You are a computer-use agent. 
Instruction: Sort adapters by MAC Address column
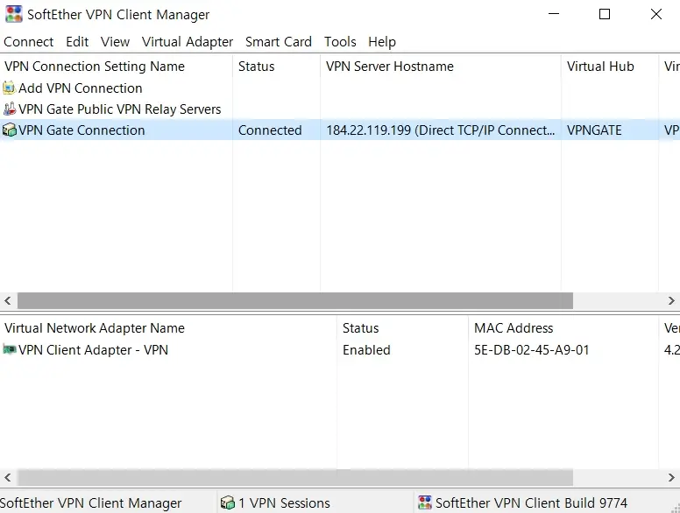tap(563, 328)
